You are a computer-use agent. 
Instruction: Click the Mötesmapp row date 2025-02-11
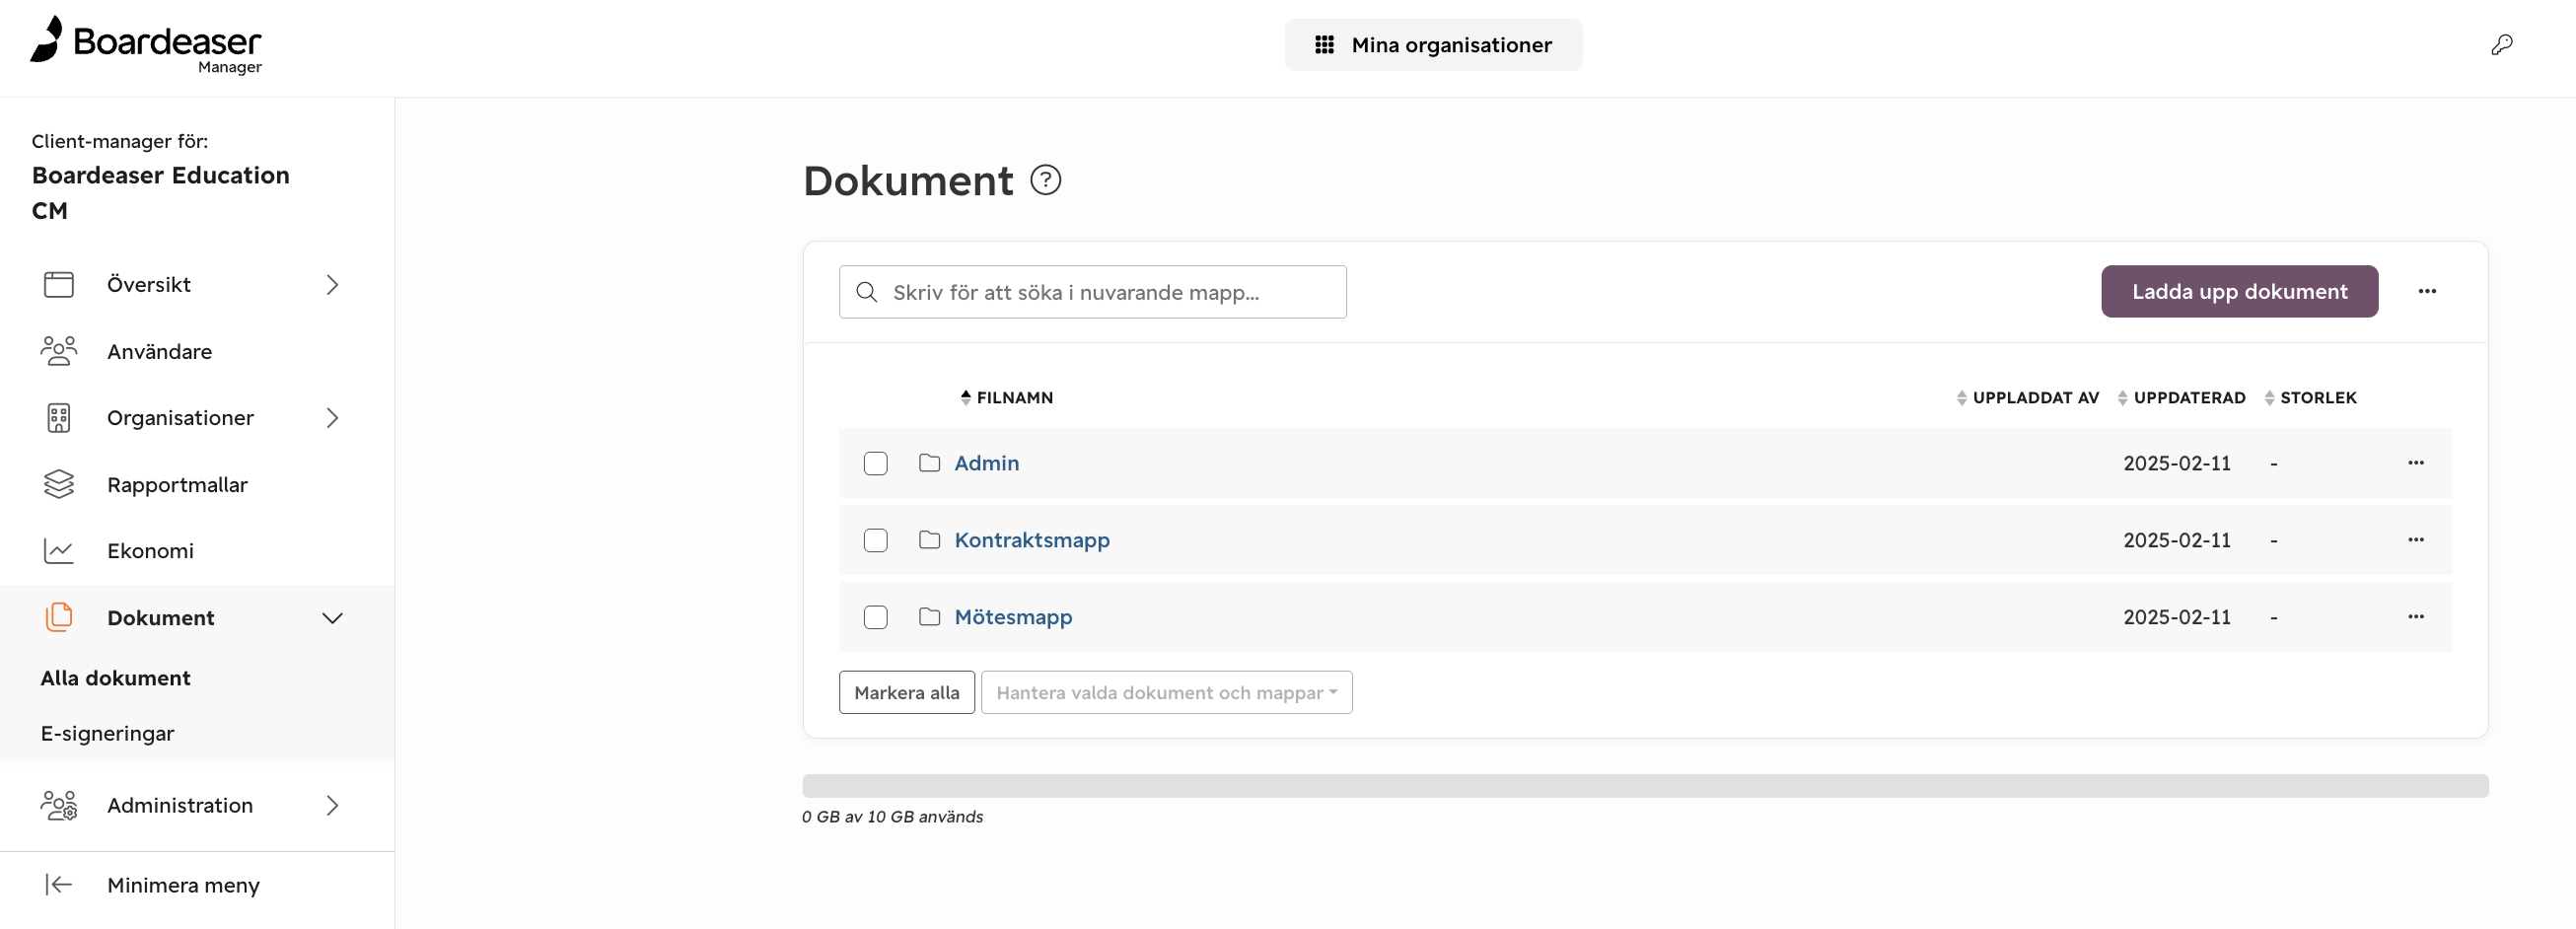pyautogui.click(x=2176, y=617)
